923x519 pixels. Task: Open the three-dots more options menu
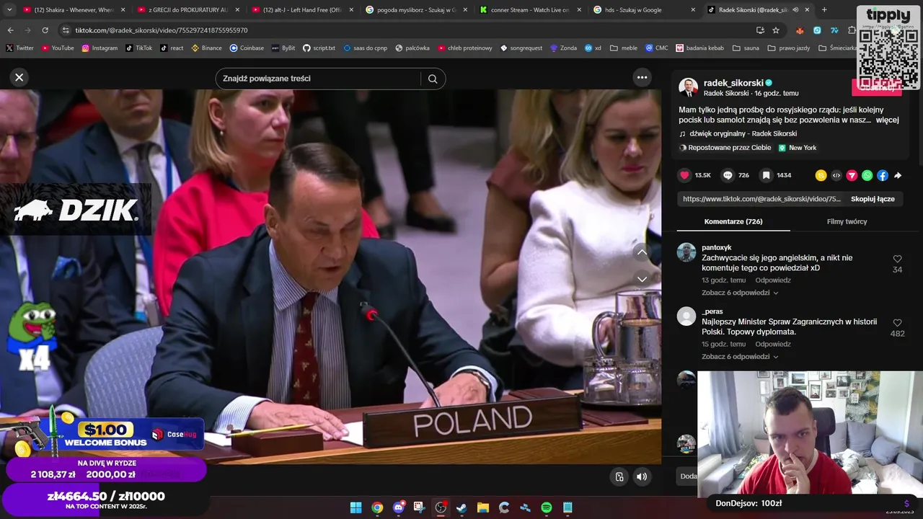coord(642,77)
